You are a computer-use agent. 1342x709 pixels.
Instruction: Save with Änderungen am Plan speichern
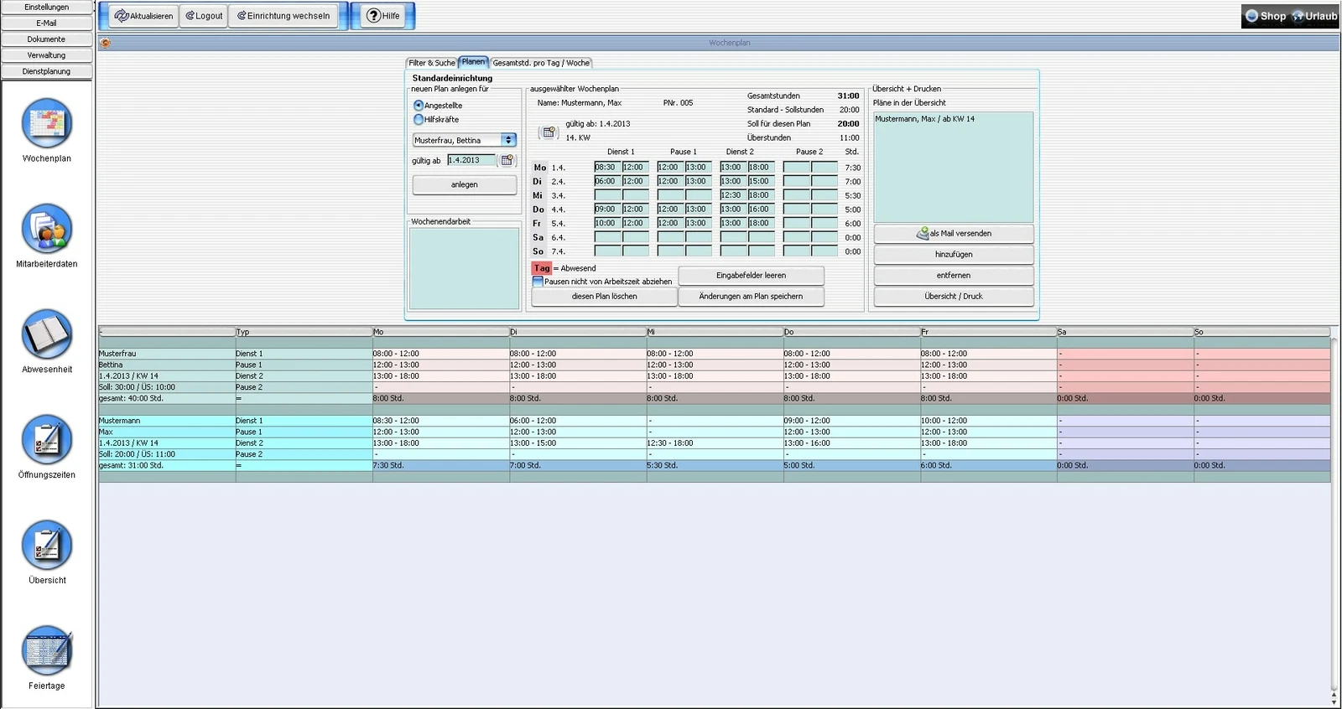[751, 296]
